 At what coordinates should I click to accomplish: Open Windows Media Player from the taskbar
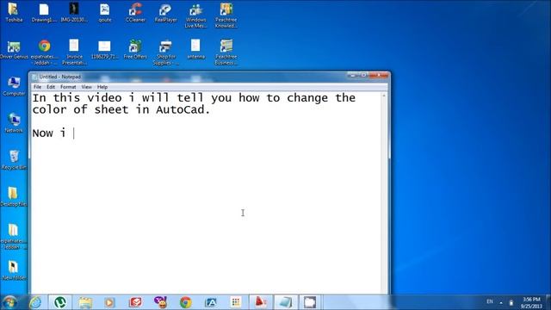pos(109,302)
